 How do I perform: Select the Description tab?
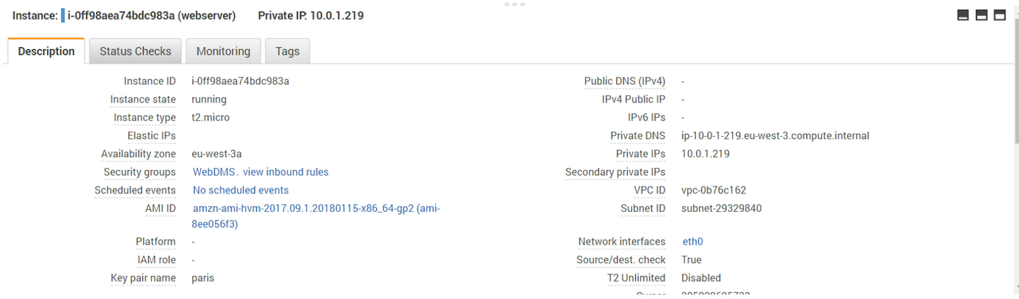coord(46,51)
